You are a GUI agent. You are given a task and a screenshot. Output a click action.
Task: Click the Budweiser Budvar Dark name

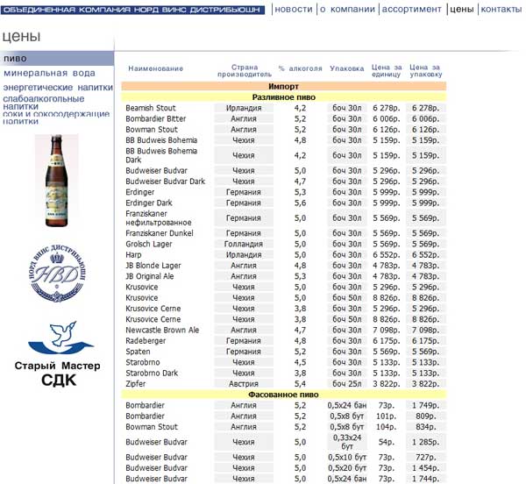click(x=165, y=181)
